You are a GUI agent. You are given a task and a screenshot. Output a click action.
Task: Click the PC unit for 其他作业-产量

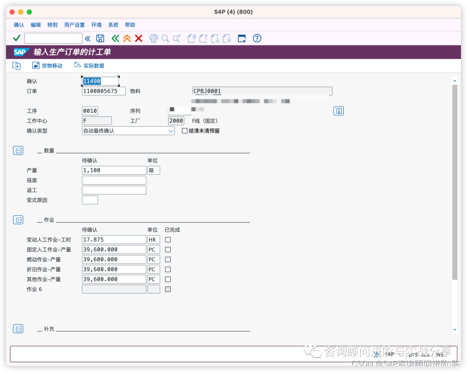tap(154, 279)
